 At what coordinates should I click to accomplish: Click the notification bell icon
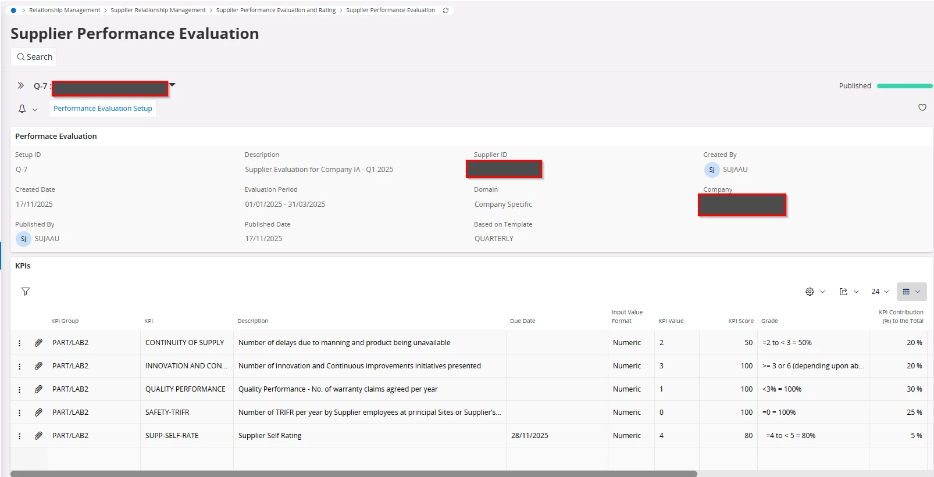point(22,109)
